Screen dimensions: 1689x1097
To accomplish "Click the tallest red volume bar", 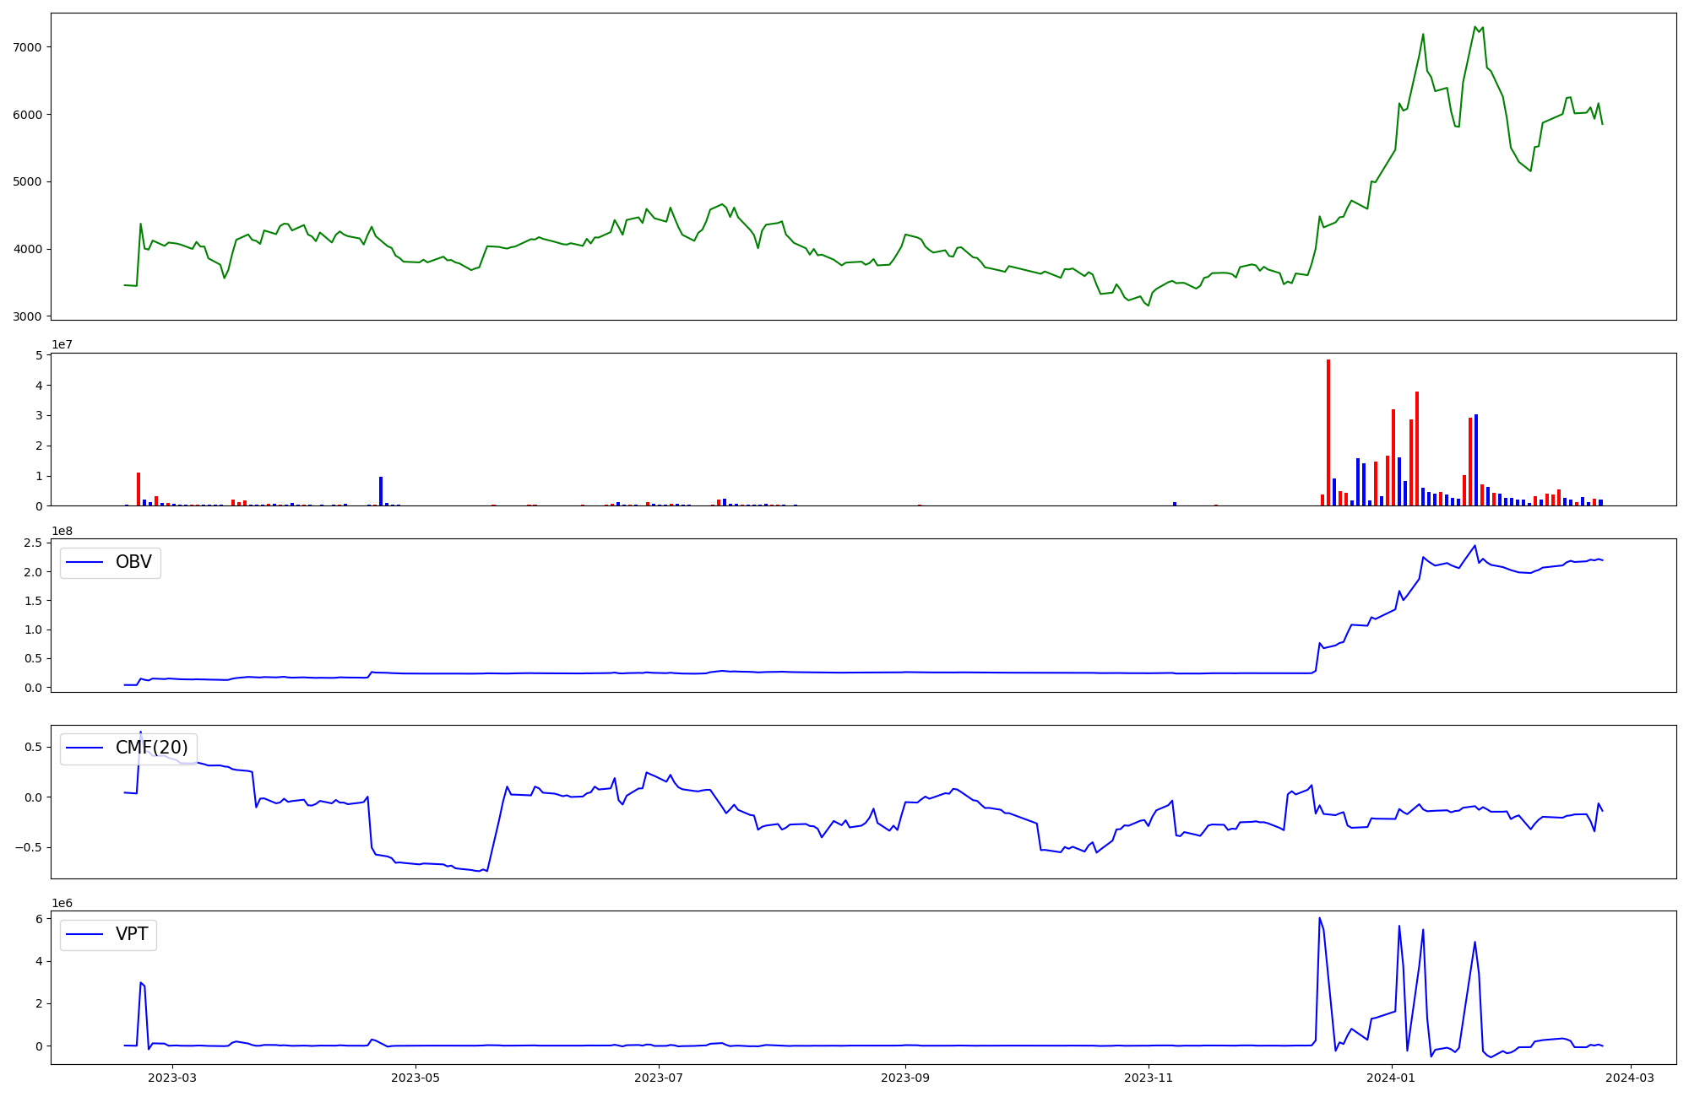I will (x=1328, y=432).
